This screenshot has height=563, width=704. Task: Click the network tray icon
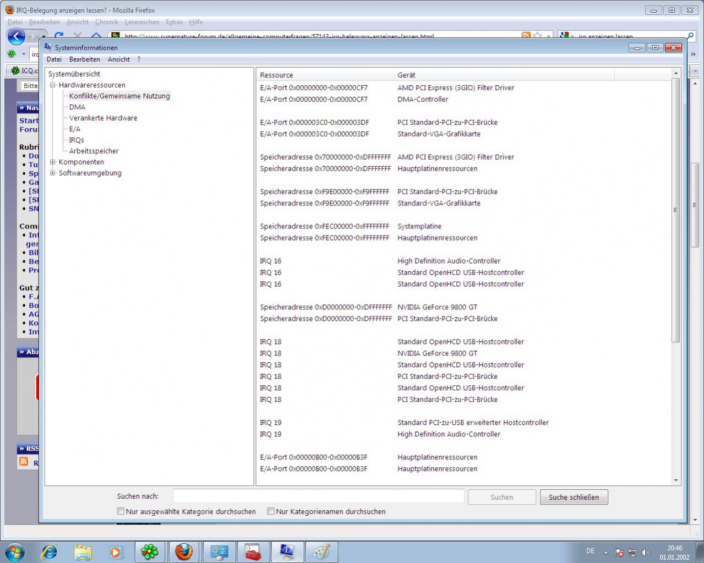coord(632,552)
